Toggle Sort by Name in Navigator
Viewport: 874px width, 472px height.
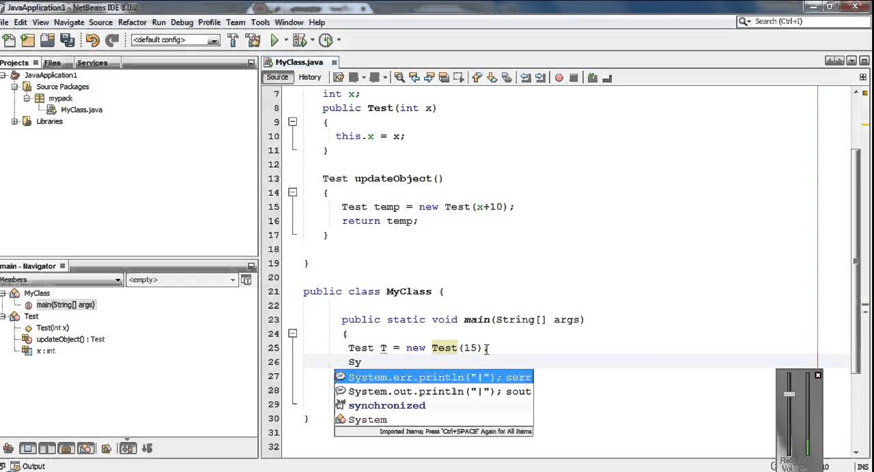128,448
